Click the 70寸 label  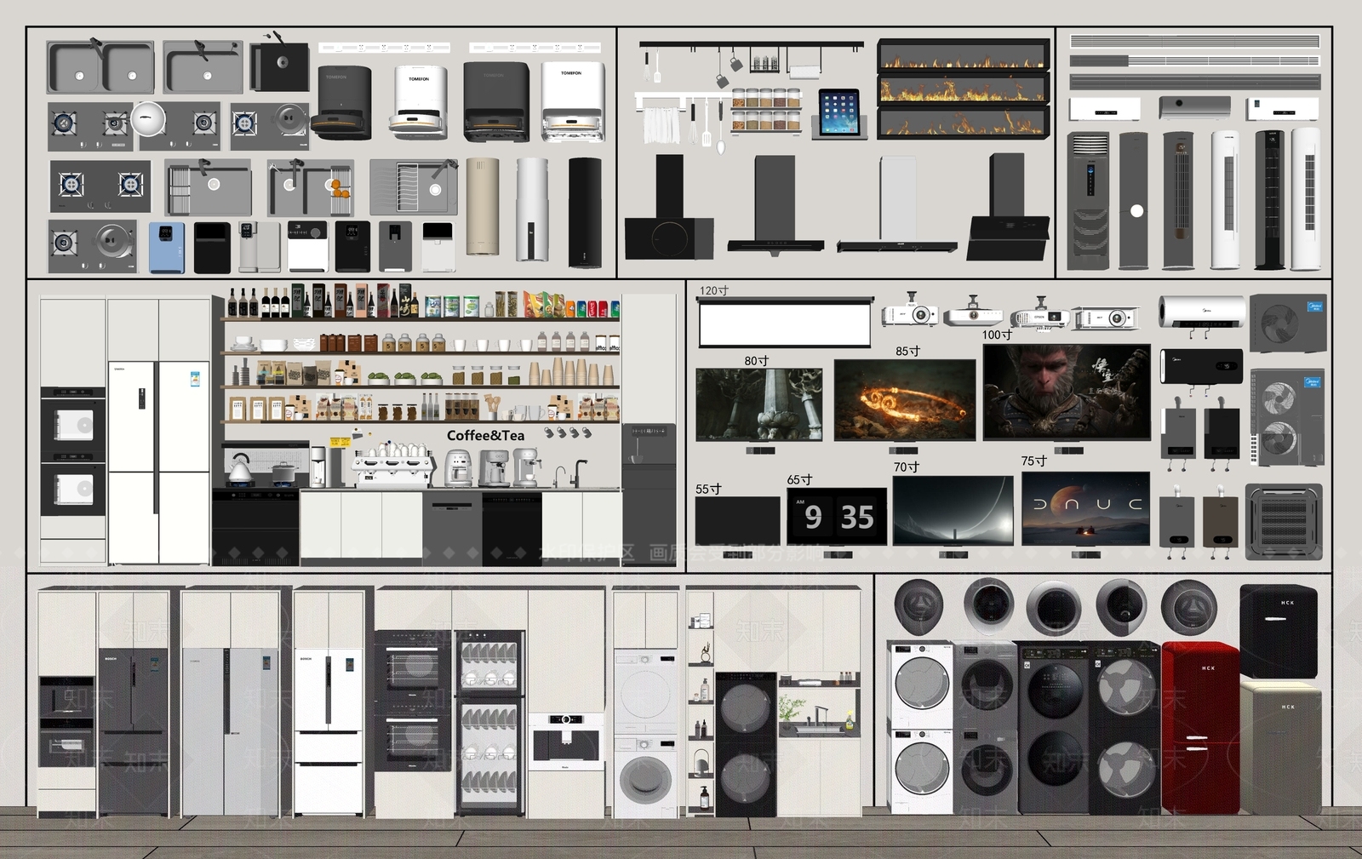(x=906, y=467)
